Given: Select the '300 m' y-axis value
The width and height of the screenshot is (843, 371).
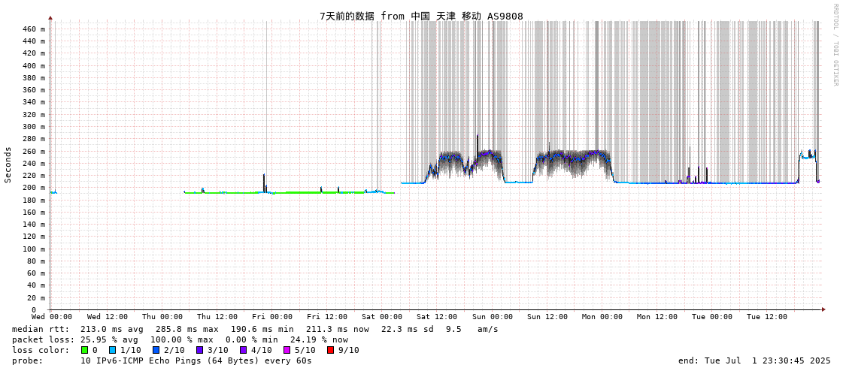Looking at the screenshot, I should [33, 127].
